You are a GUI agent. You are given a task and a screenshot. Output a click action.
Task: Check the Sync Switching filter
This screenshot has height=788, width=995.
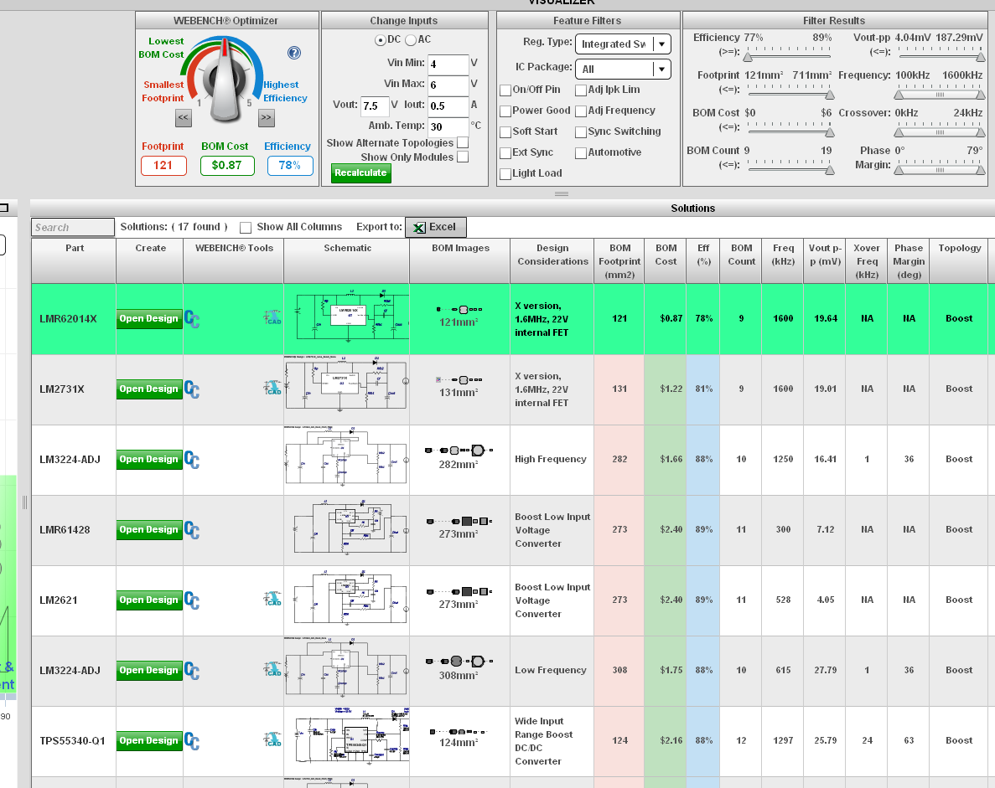tap(581, 131)
